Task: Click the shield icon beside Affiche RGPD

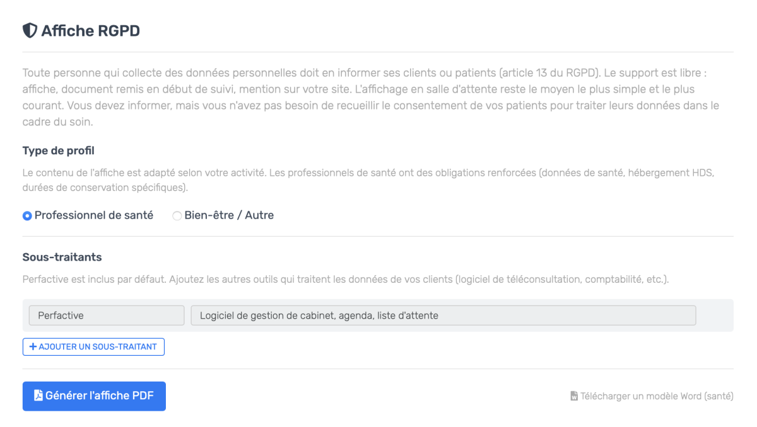Action: coord(30,30)
